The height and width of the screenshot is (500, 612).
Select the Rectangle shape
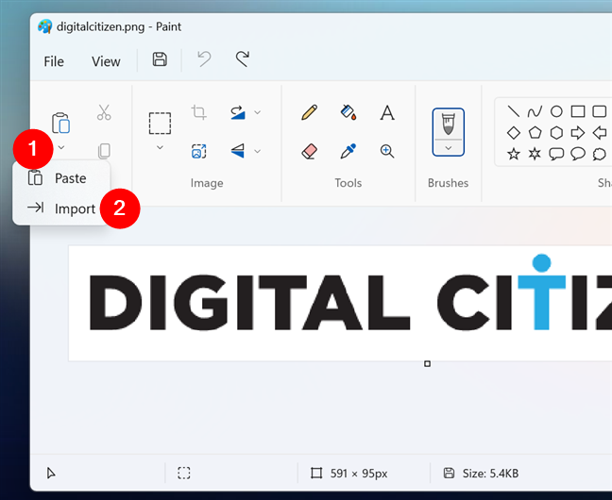tap(578, 111)
